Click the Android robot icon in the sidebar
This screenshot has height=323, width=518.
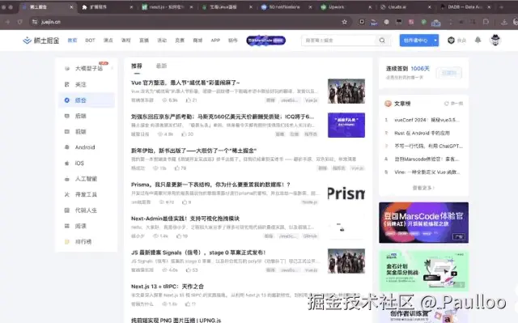[x=66, y=147]
